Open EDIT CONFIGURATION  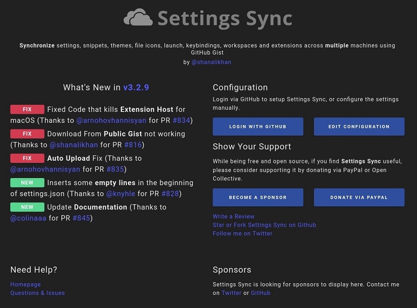tap(359, 126)
